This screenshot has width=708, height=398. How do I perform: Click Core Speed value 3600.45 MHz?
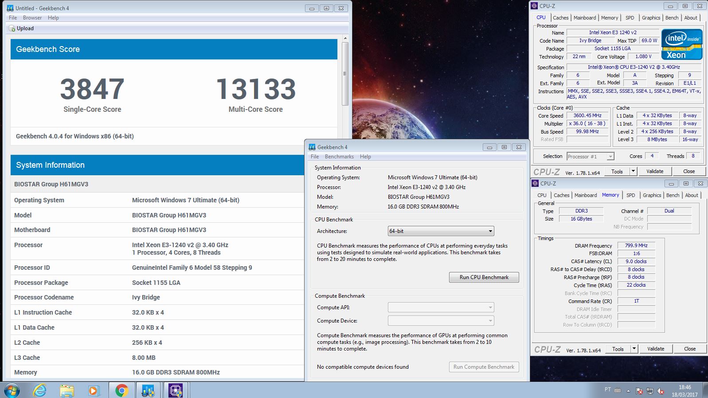587,115
